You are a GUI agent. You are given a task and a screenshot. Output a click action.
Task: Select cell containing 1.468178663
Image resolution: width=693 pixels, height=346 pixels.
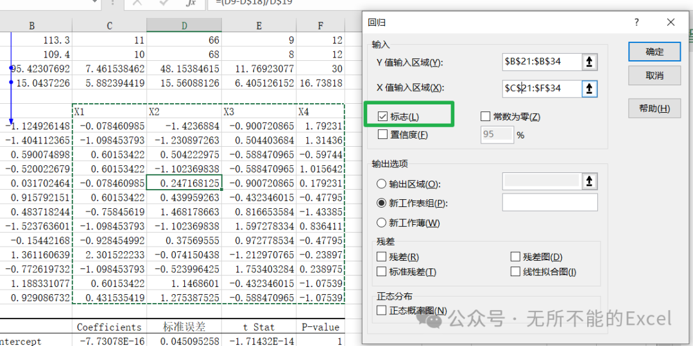(184, 211)
